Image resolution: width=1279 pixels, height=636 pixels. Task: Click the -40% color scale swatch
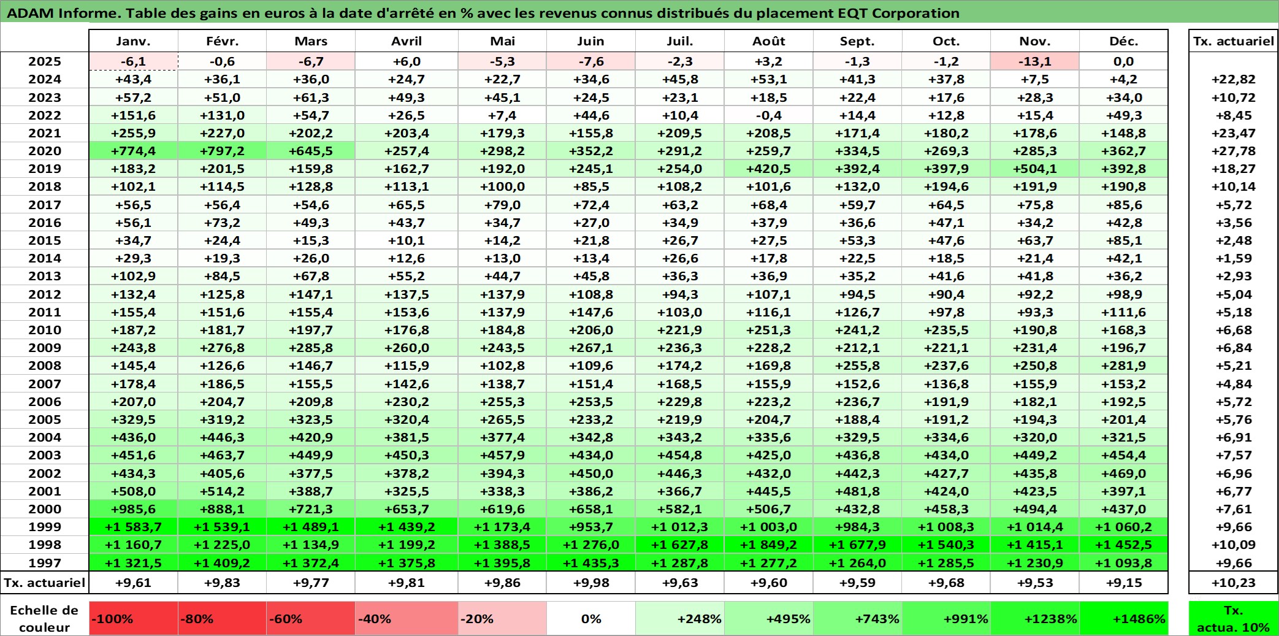(x=407, y=618)
